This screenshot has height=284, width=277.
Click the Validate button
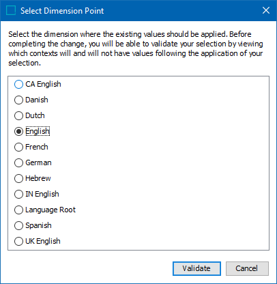pos(196,268)
